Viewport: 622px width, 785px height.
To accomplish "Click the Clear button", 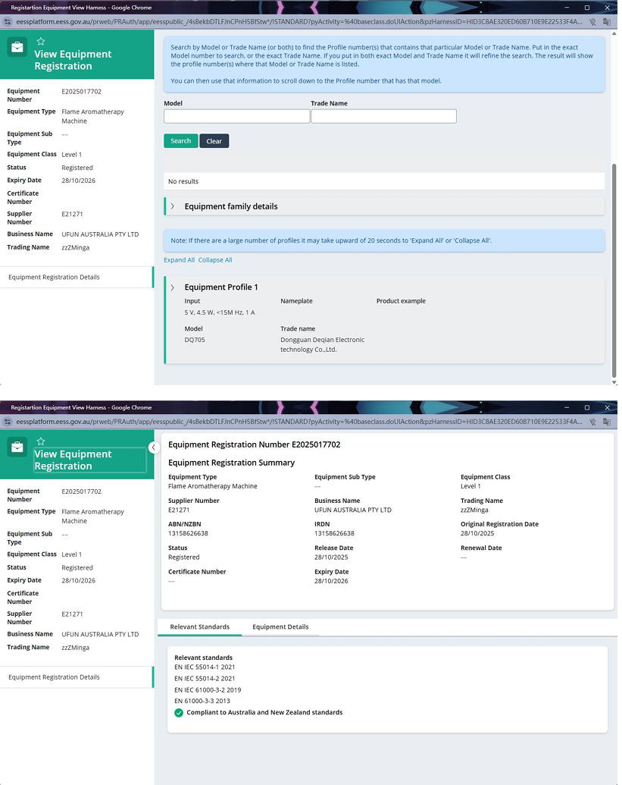I will point(214,141).
